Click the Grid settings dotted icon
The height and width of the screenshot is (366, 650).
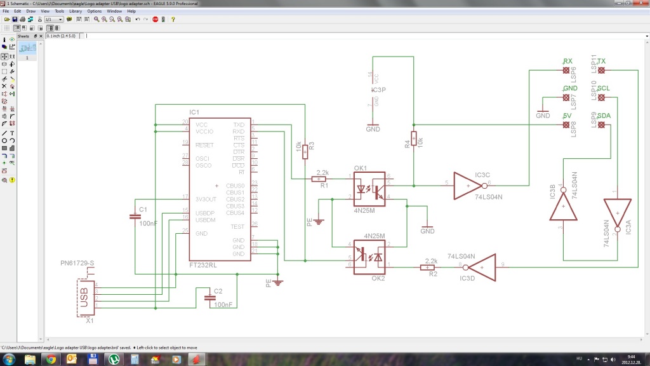pos(7,28)
